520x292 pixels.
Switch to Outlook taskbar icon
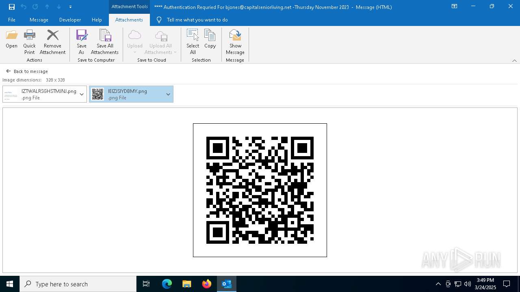(x=226, y=284)
